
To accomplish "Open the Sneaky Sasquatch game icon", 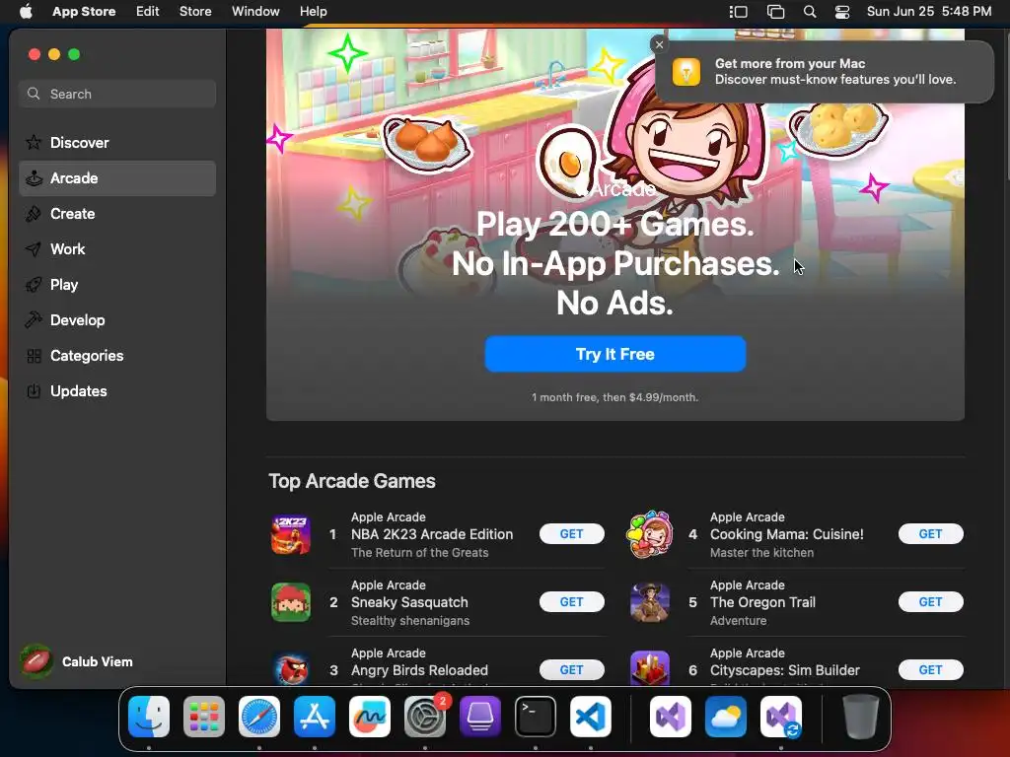I will [291, 602].
